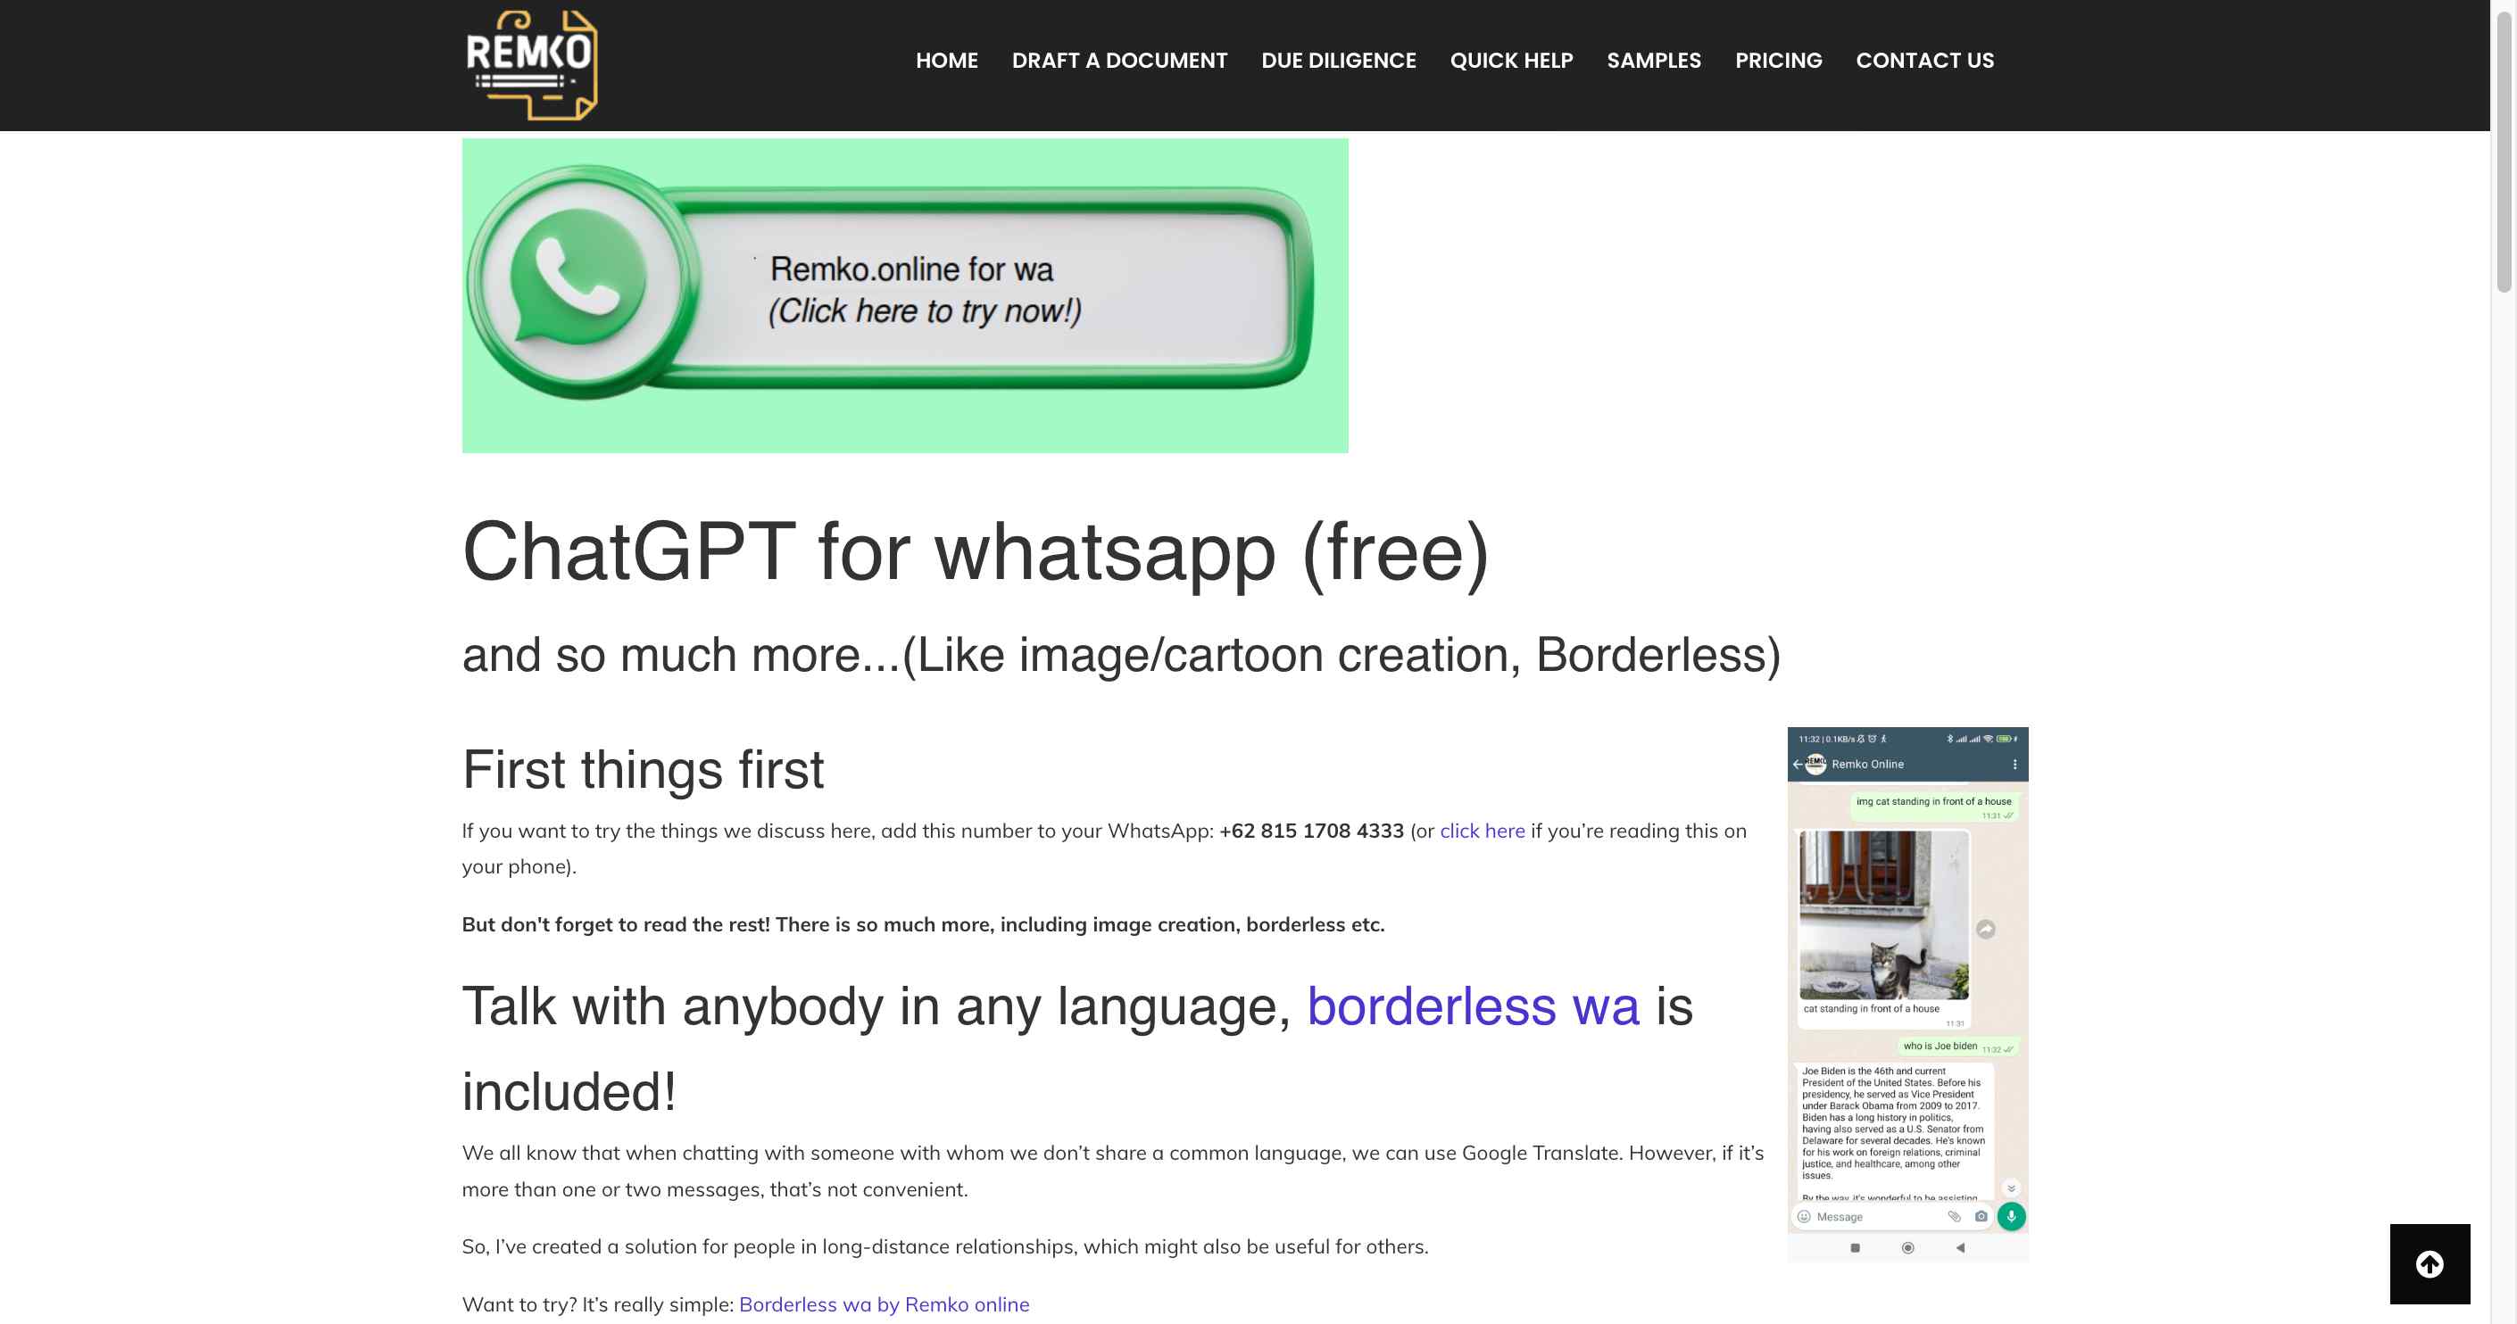Screen dimensions: 2517x1324
Task: Open QUICK HELP in the navigation
Action: (1510, 61)
